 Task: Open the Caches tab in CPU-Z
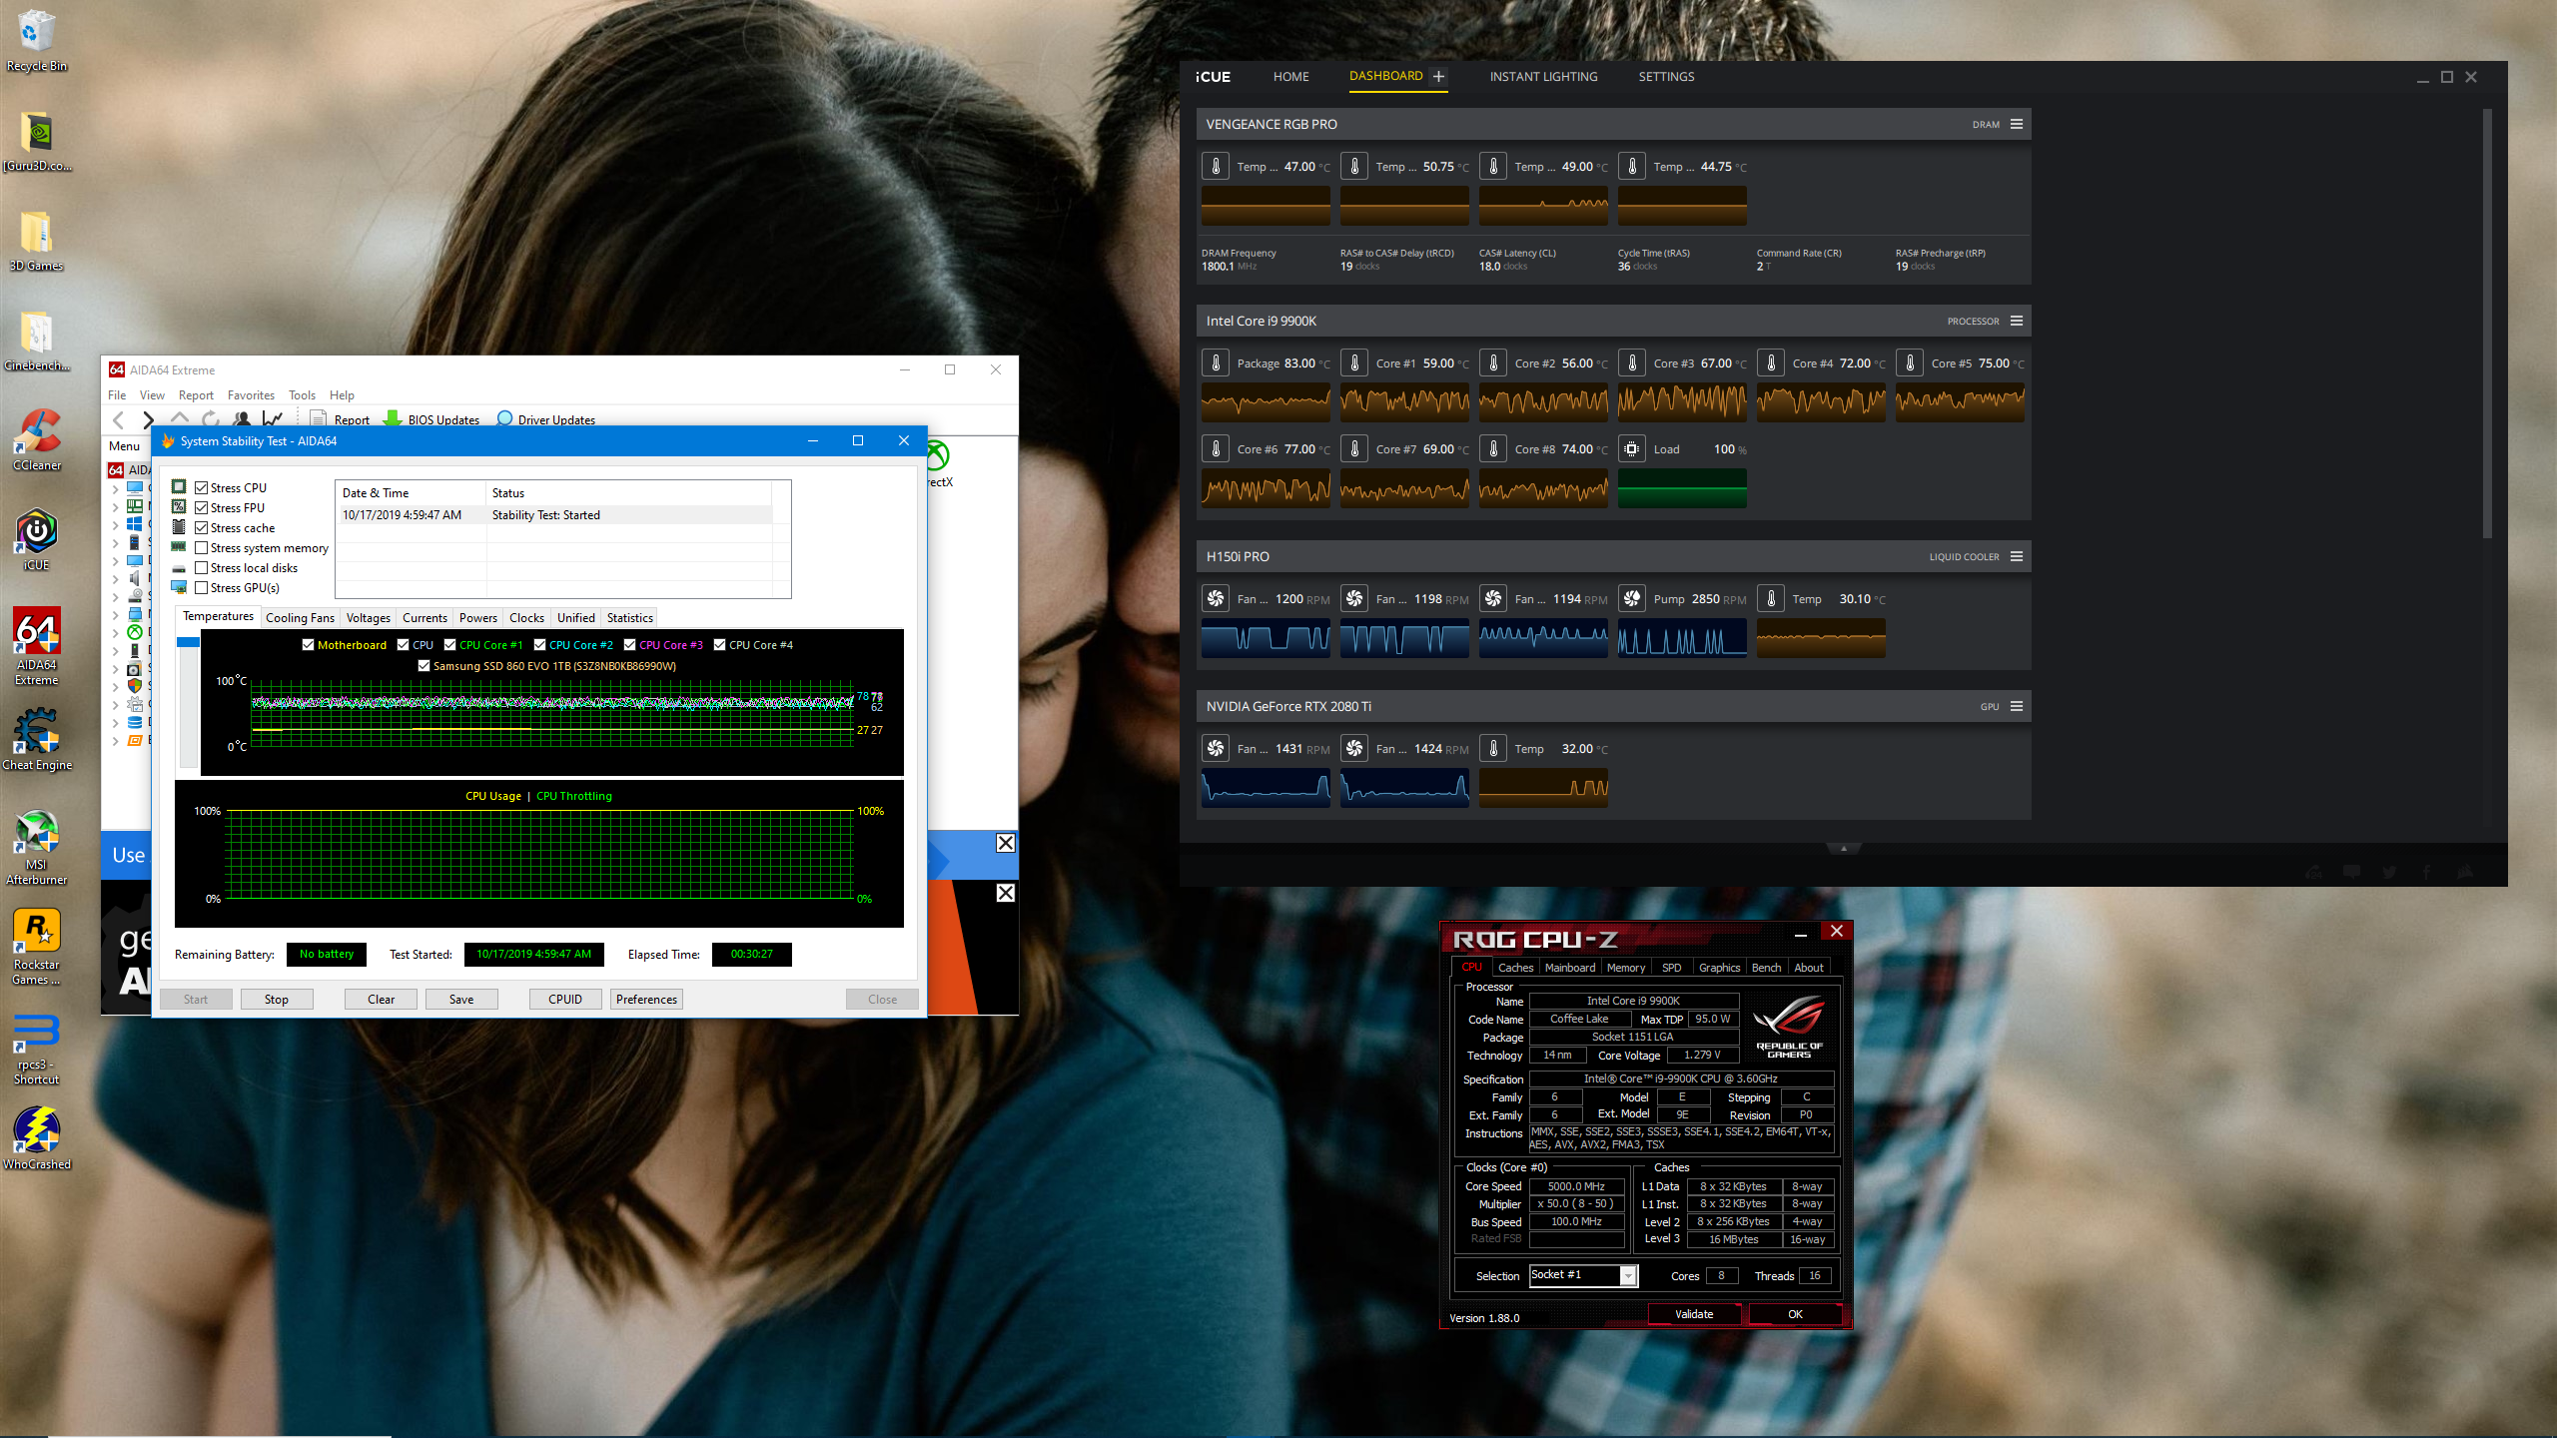[1515, 968]
